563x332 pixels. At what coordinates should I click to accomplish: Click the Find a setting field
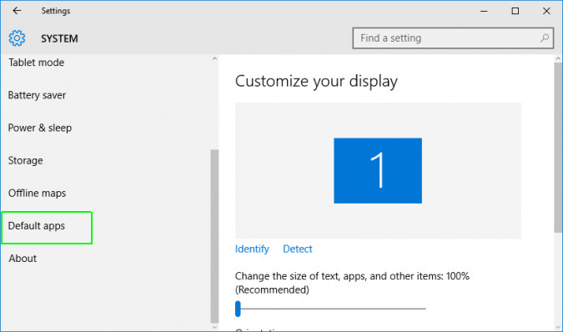coord(453,38)
